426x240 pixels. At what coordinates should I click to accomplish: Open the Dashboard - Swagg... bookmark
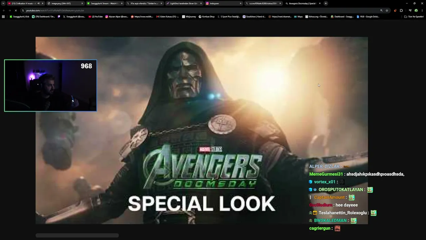[342, 16]
